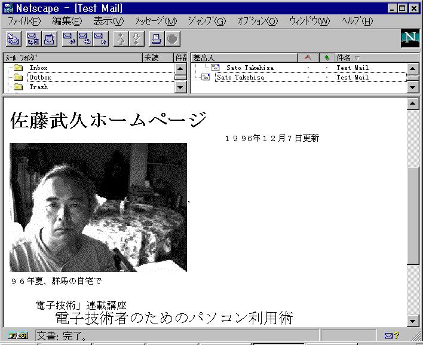Select the Inbox folder

tap(38, 68)
